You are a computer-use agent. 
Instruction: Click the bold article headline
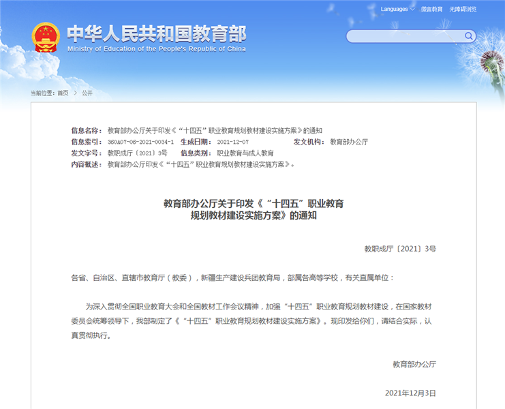pos(254,209)
